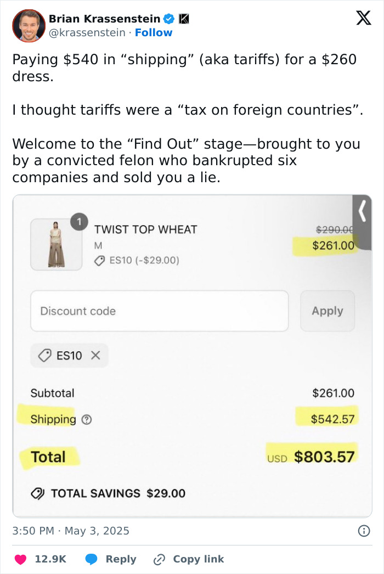This screenshot has height=574, width=384.
Task: Click Brian Krassenstein's profile avatar
Action: [27, 25]
